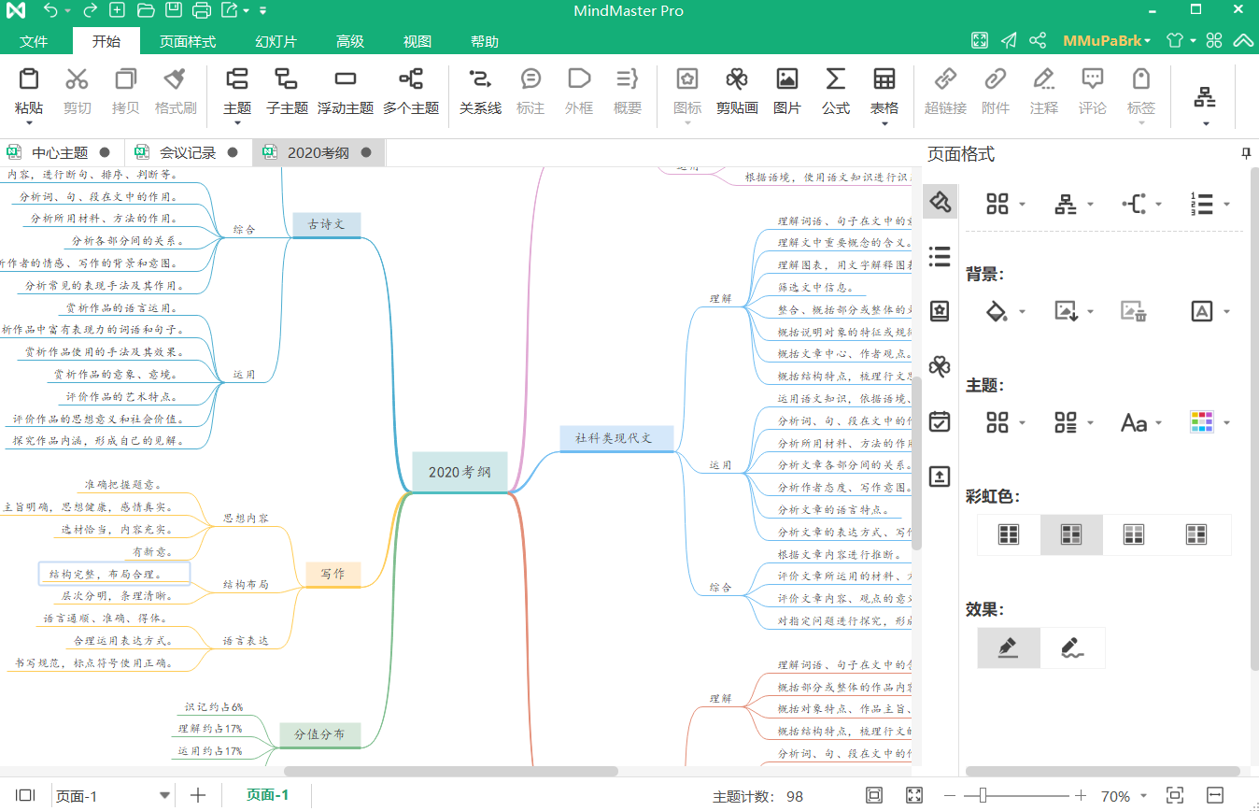Select the 写作 topic node
Viewport: 1259px width, 811px height.
[x=332, y=574]
